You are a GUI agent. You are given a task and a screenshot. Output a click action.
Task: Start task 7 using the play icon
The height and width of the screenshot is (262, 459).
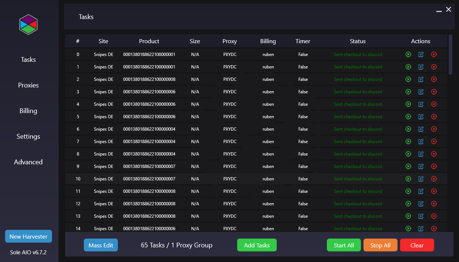(x=408, y=142)
